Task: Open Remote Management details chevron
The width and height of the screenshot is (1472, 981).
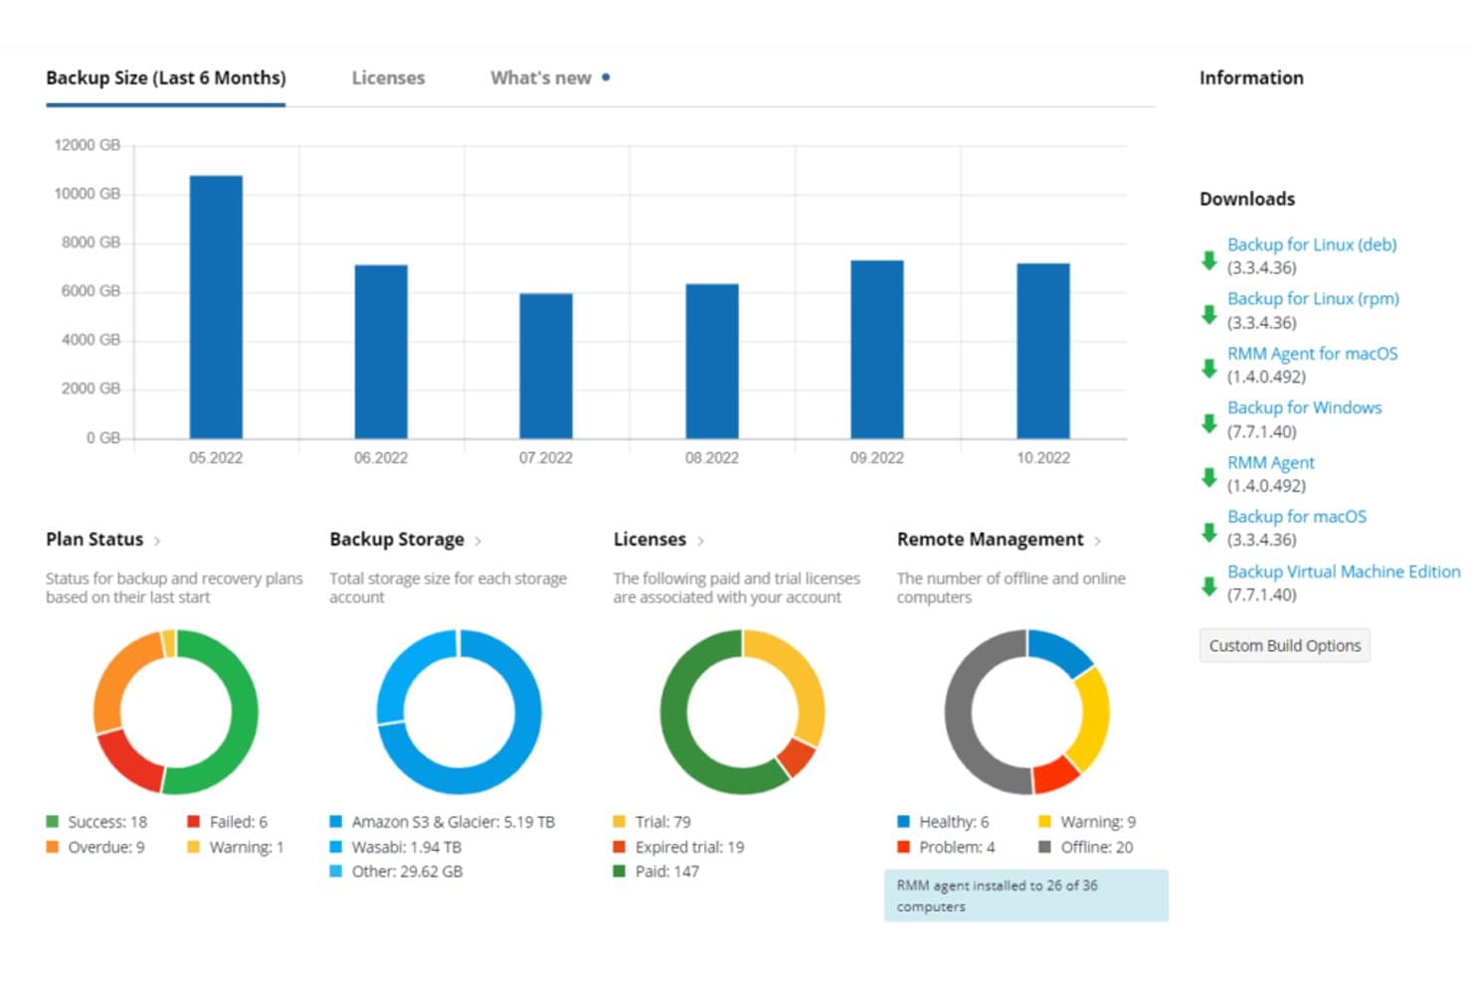Action: click(x=1098, y=541)
